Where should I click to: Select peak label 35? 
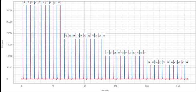point(153,62)
